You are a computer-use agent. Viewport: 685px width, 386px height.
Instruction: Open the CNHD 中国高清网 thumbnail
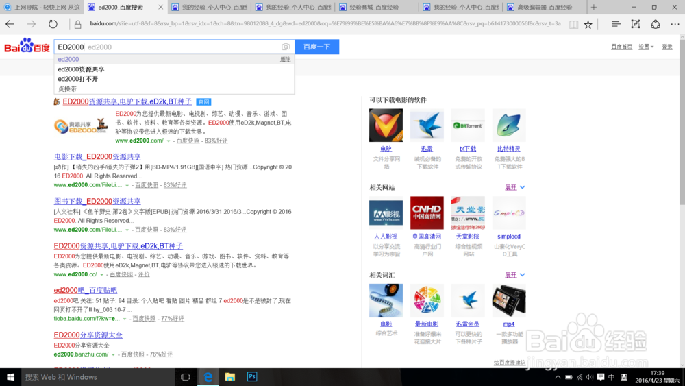coord(427,213)
